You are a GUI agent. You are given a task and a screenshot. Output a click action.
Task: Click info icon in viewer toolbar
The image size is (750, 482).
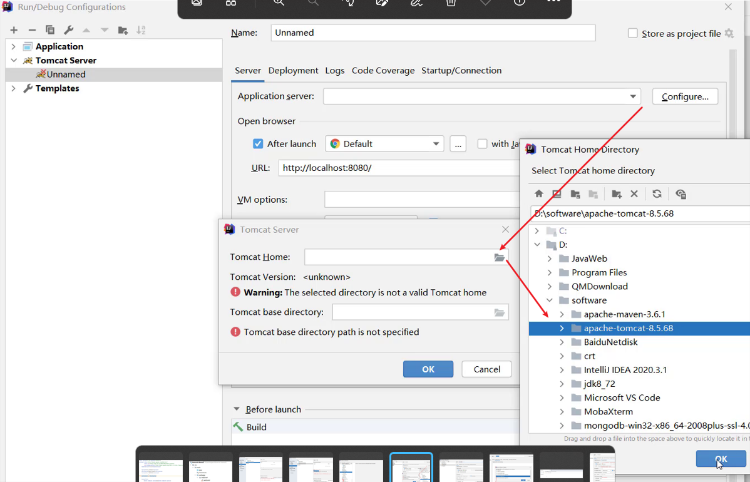pos(520,3)
